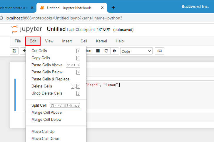Choose Cut Cells from Edit menu
Image resolution: width=214 pixels, height=142 pixels.
click(56, 51)
